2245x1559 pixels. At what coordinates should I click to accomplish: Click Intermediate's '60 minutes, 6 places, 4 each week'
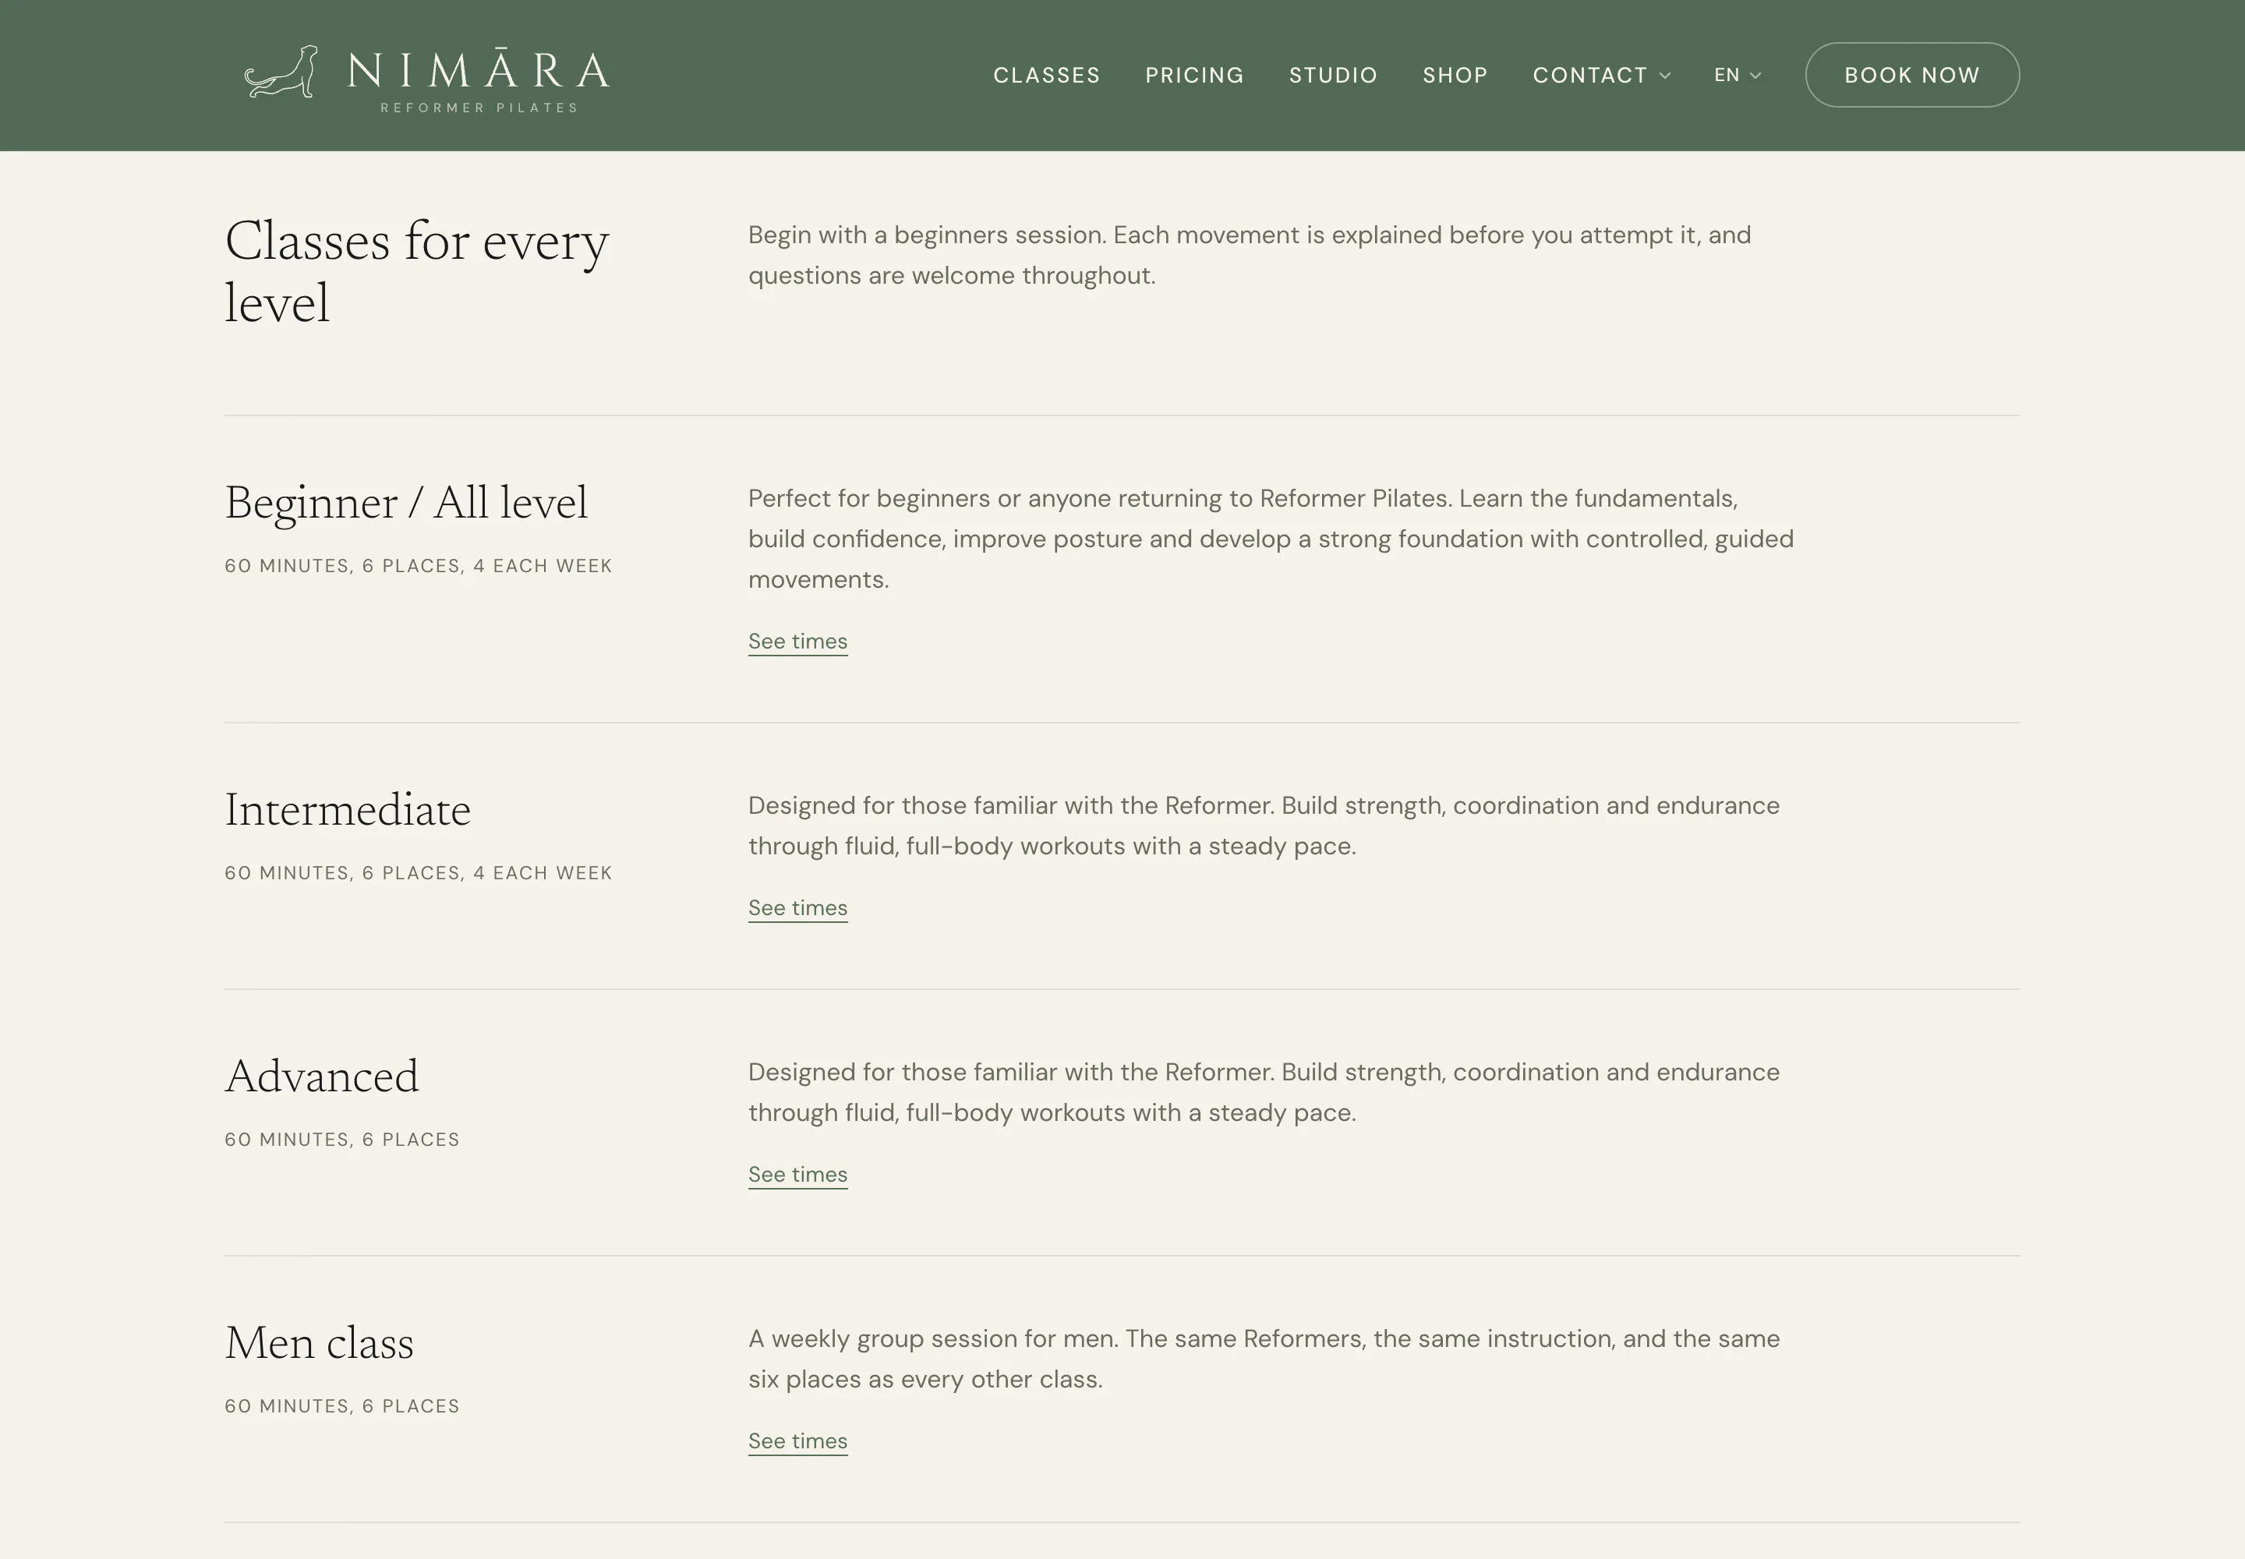(x=418, y=873)
